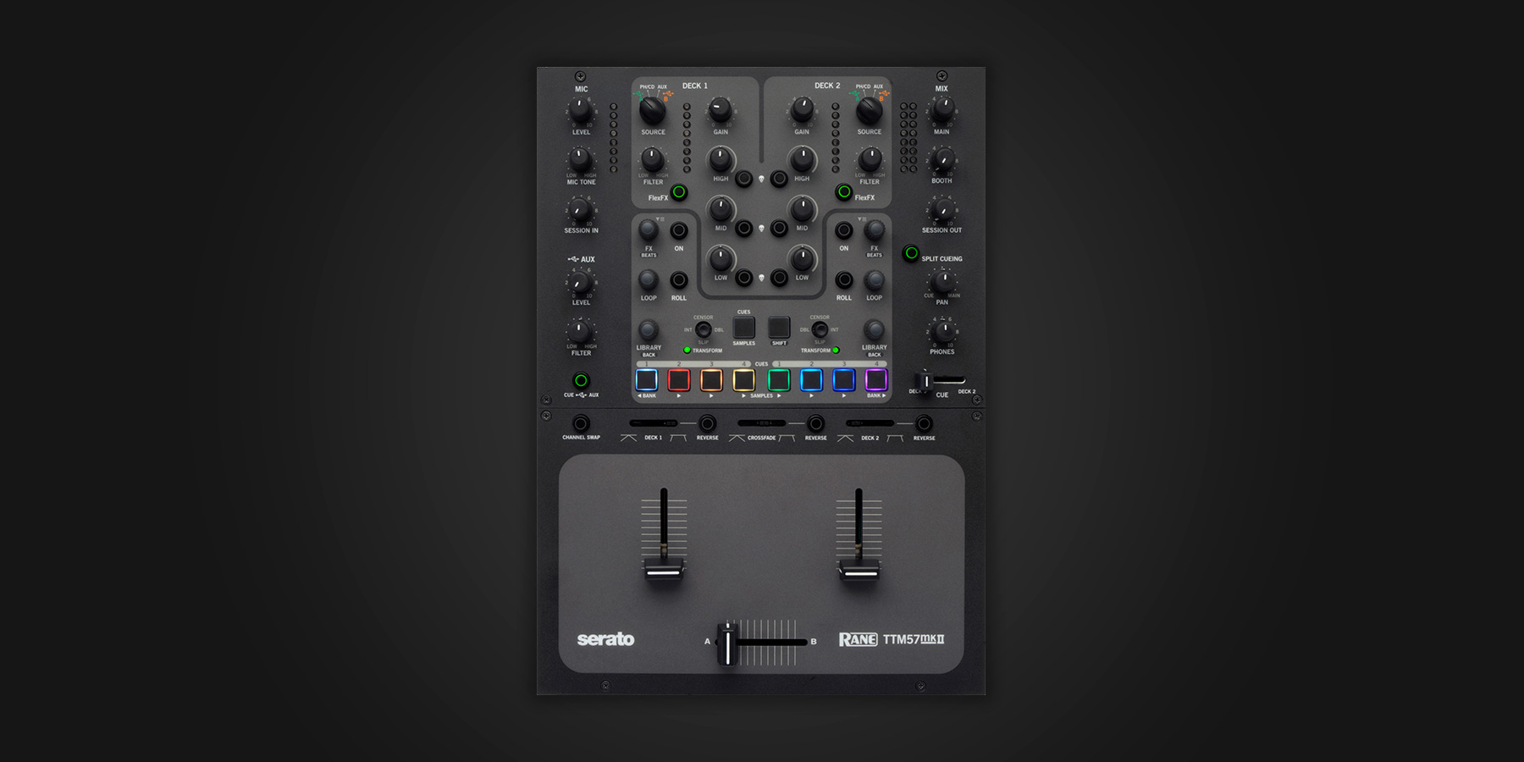
Task: Click the Deck 2 HIGH EQ knob
Action: (802, 158)
